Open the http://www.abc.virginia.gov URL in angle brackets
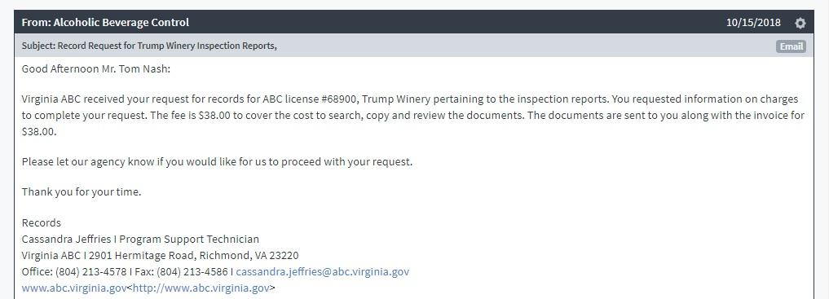Viewport: 829px width, 299px height. click(x=201, y=288)
